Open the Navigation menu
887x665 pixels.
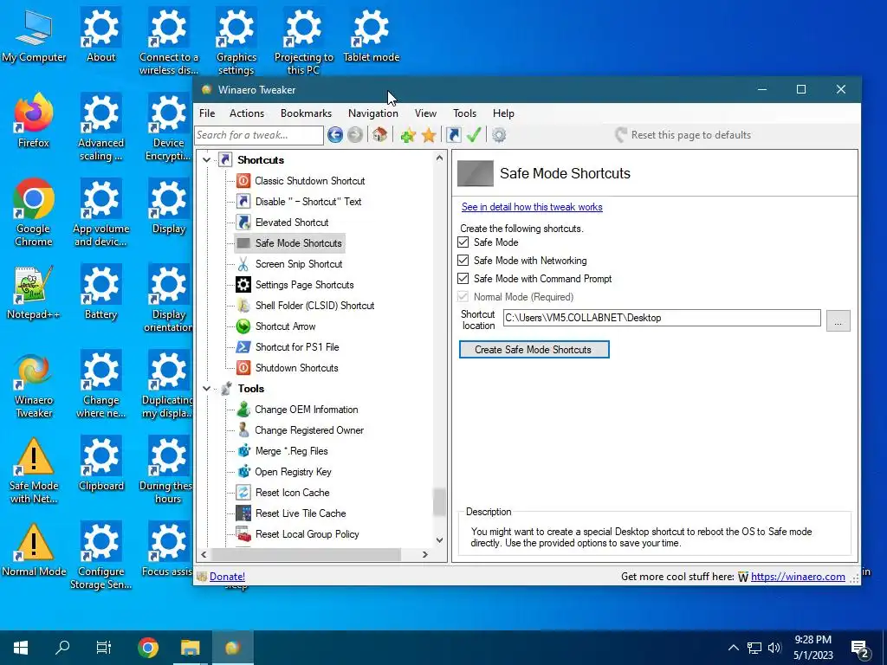click(372, 113)
